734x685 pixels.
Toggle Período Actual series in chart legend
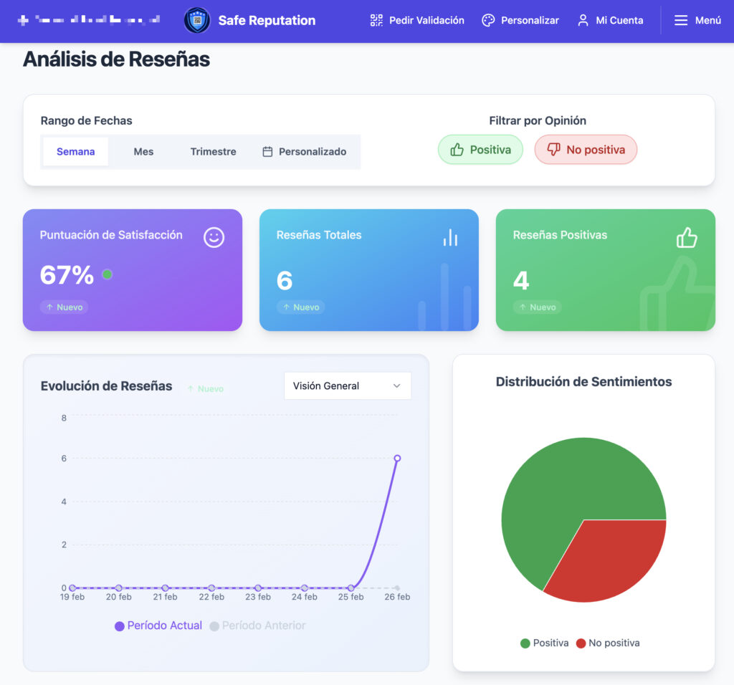click(x=158, y=626)
